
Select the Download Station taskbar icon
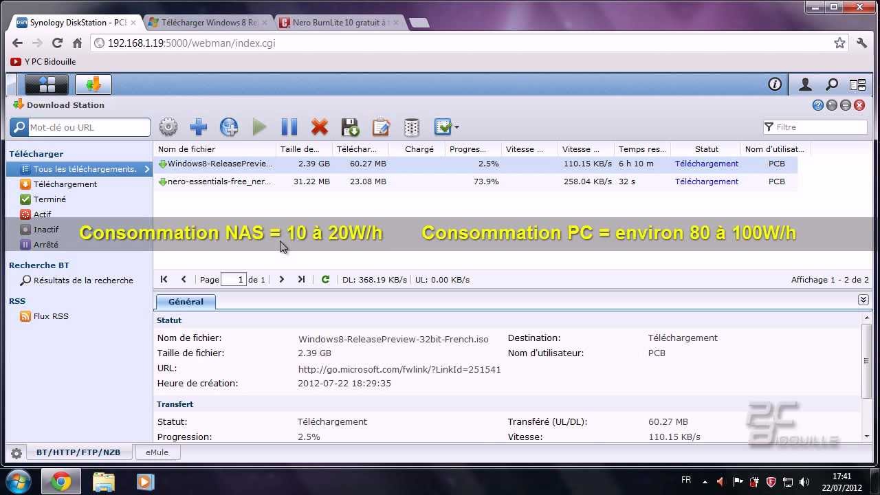(x=93, y=85)
